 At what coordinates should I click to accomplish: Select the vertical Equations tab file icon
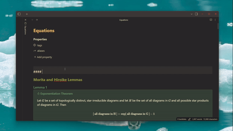click(x=25, y=23)
